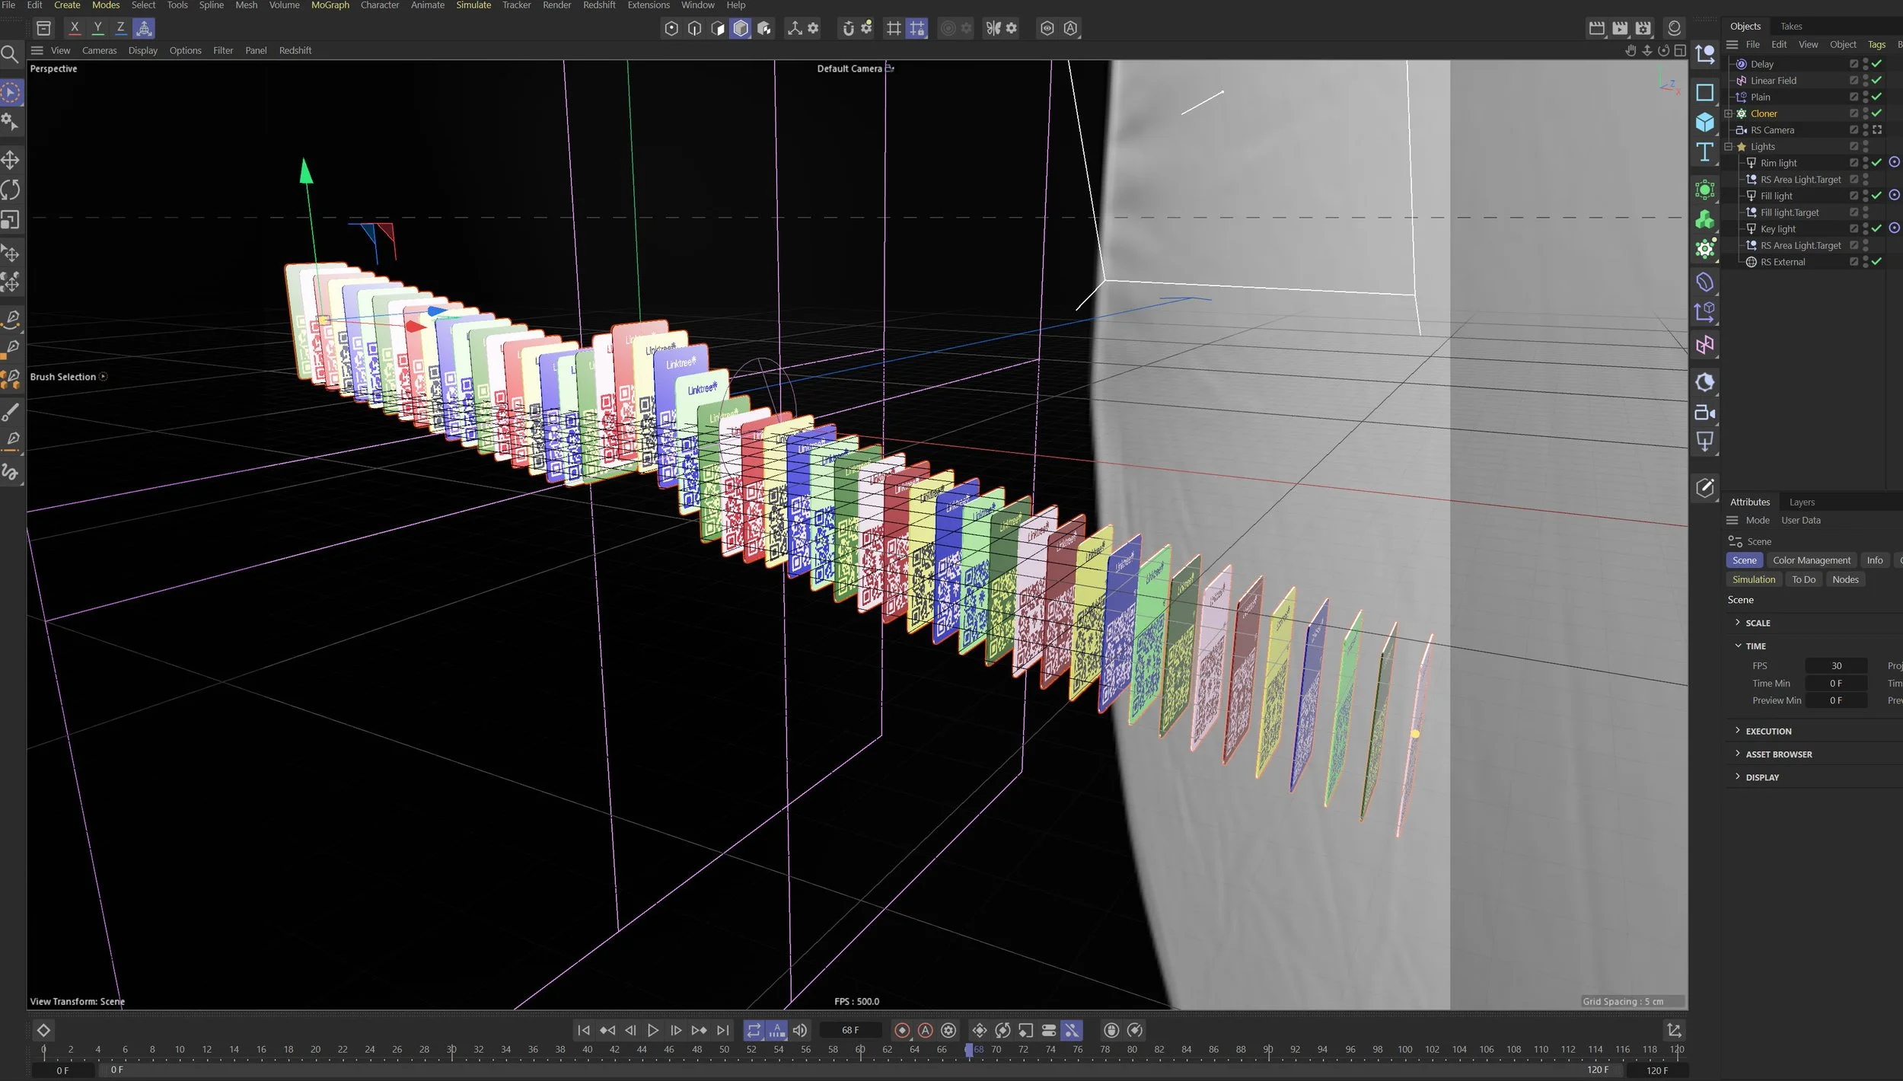Click the magnifier search icon
The width and height of the screenshot is (1903, 1081).
tap(10, 54)
